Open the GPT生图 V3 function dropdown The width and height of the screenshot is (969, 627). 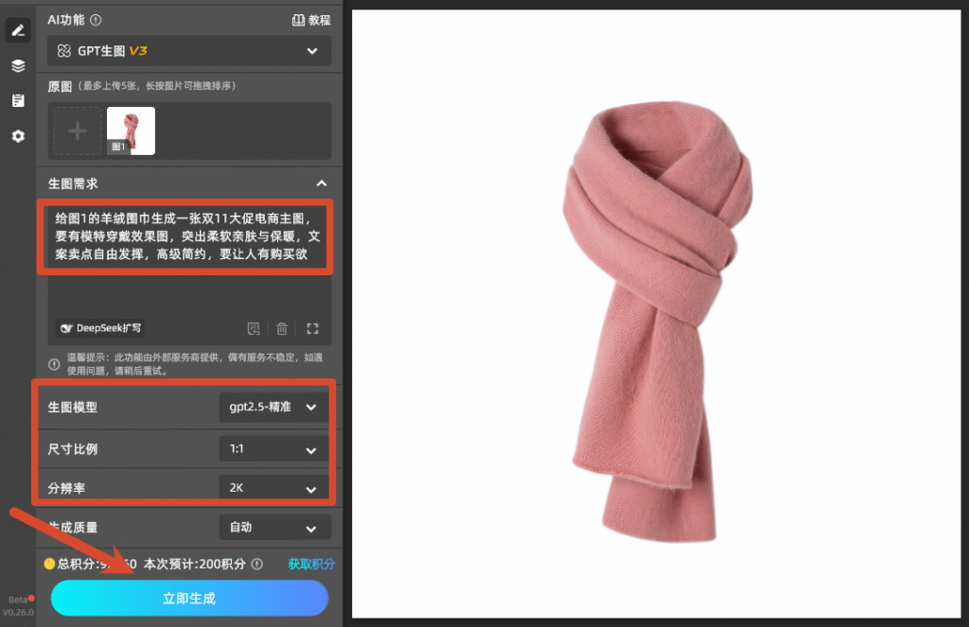[x=189, y=51]
